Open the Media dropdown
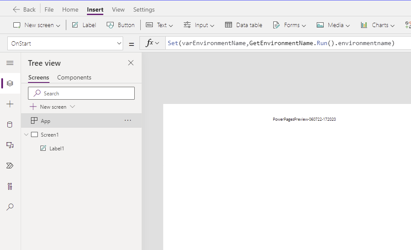 pyautogui.click(x=333, y=25)
